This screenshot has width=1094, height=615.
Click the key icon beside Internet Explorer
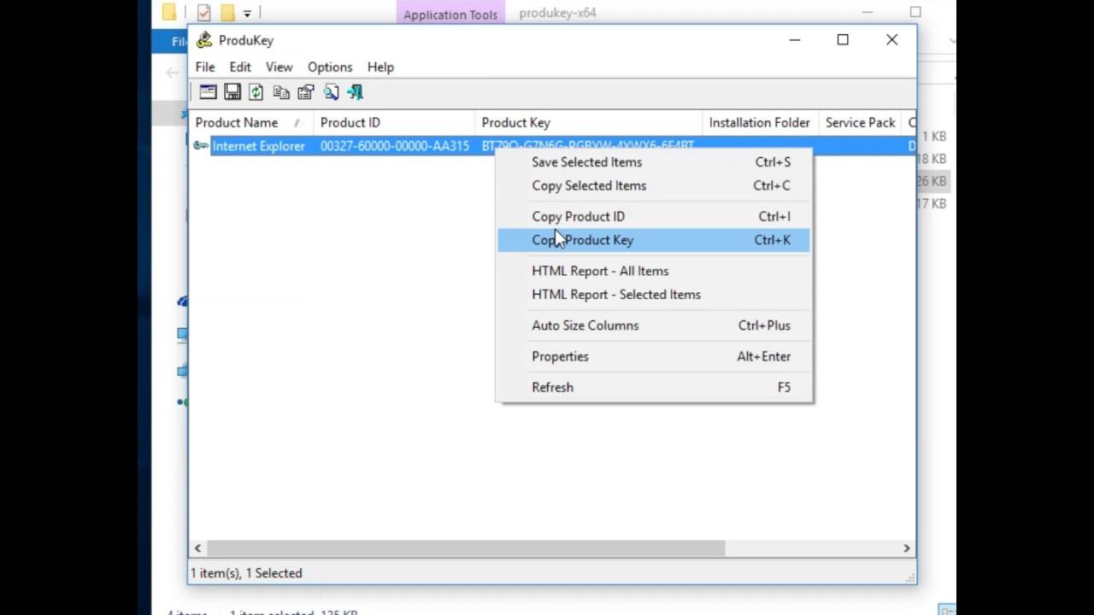click(201, 146)
